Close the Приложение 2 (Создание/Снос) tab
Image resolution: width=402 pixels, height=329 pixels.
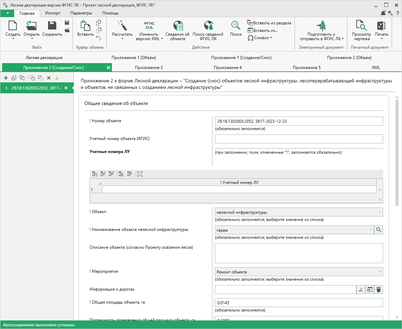[x=108, y=68]
